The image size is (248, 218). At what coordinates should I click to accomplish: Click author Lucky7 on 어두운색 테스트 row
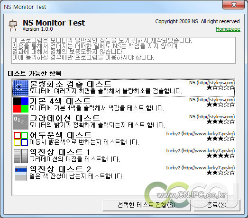[x=201, y=134]
